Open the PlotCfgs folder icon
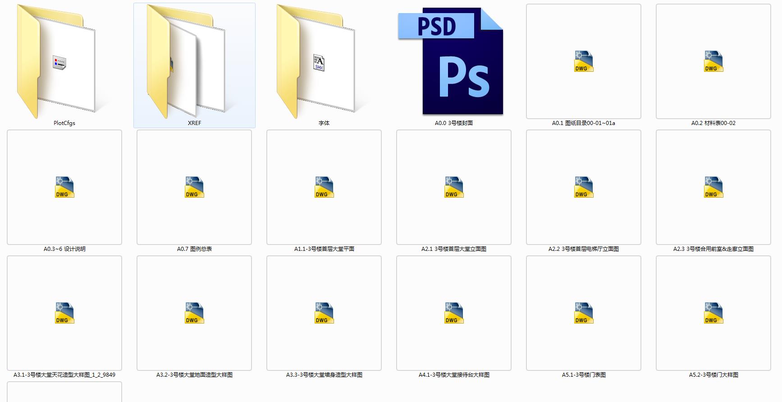This screenshot has height=402, width=782. pos(56,61)
